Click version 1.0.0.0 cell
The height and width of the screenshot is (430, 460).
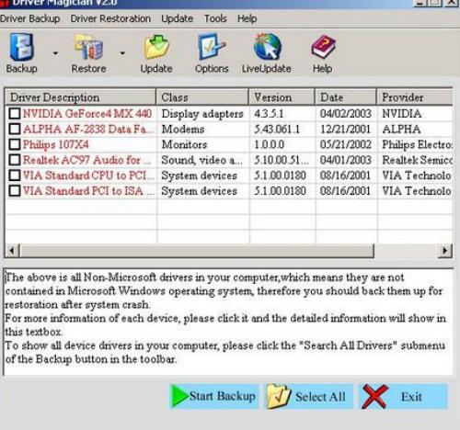(x=269, y=144)
